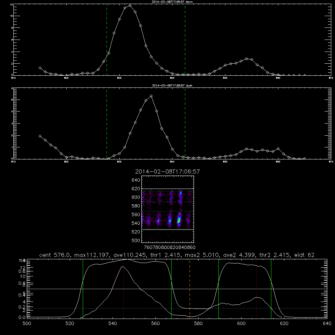
Task: Click the spectrogram y-axis label "520"
Action: click(x=136, y=232)
